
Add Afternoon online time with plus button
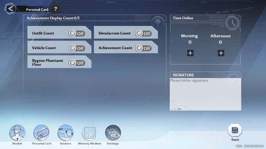[221, 53]
